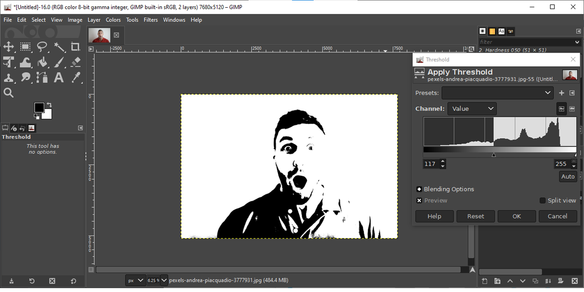Image resolution: width=584 pixels, height=292 pixels.
Task: Open the Presets dropdown
Action: [x=497, y=92]
